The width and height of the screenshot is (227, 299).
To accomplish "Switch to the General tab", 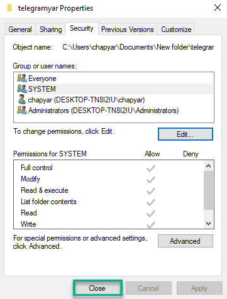I will (x=20, y=30).
